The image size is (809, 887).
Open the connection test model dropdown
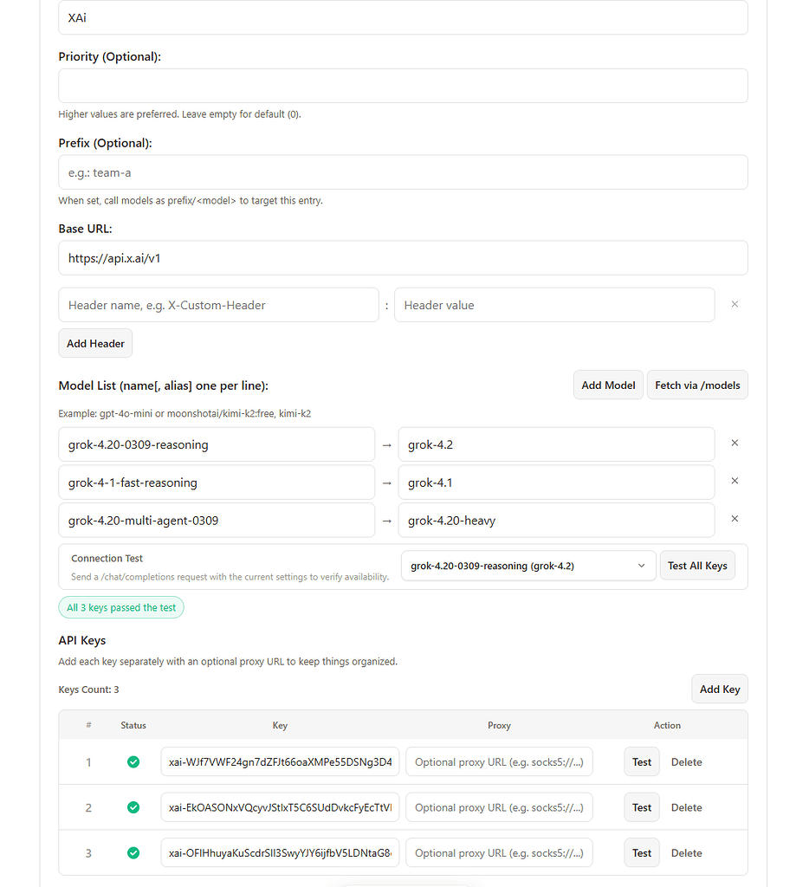[528, 566]
